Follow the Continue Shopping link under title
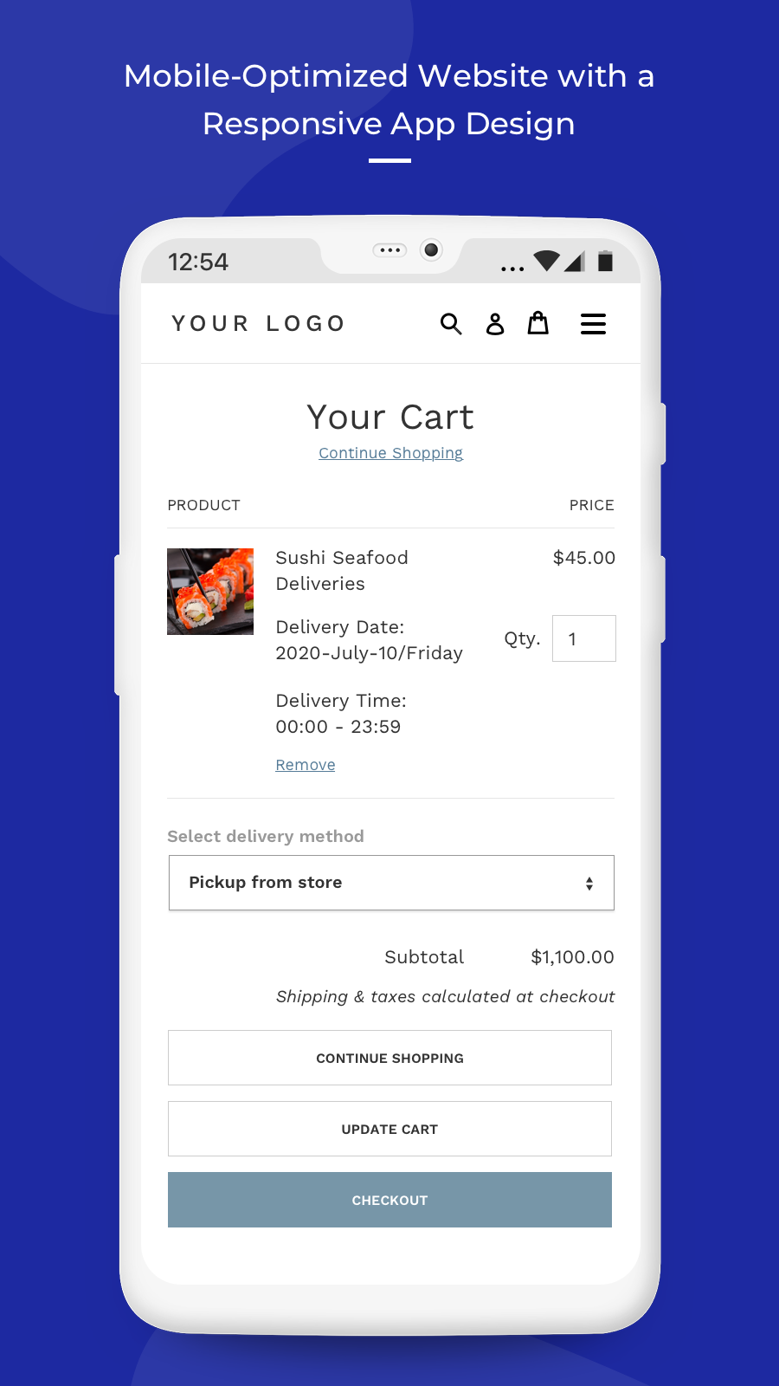 (390, 453)
